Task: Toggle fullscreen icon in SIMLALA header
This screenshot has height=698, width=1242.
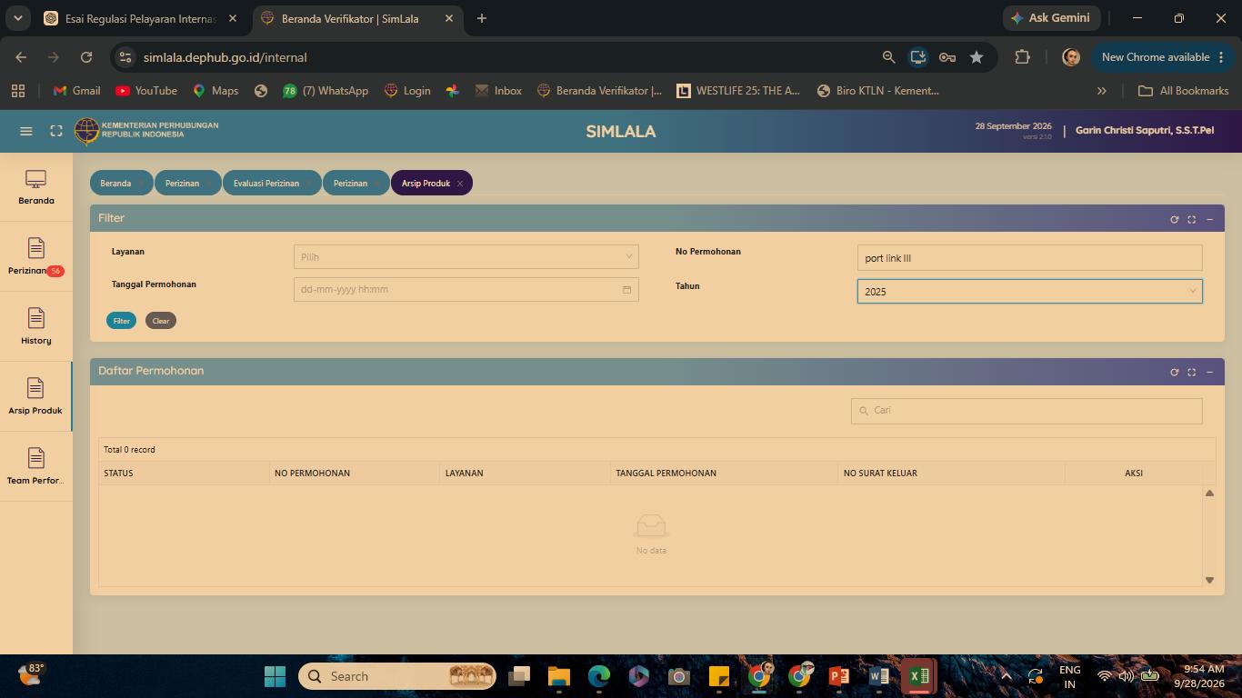Action: pos(56,131)
